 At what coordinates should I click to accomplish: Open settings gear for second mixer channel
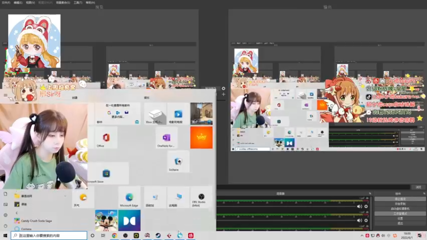point(366,220)
